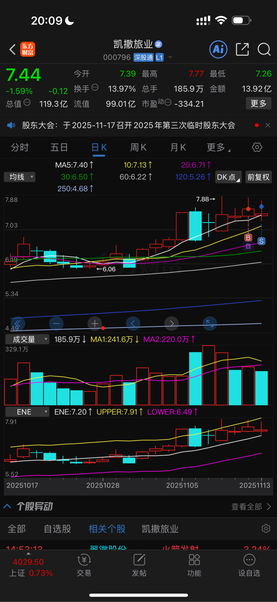Switch to the 周K tab

click(138, 148)
